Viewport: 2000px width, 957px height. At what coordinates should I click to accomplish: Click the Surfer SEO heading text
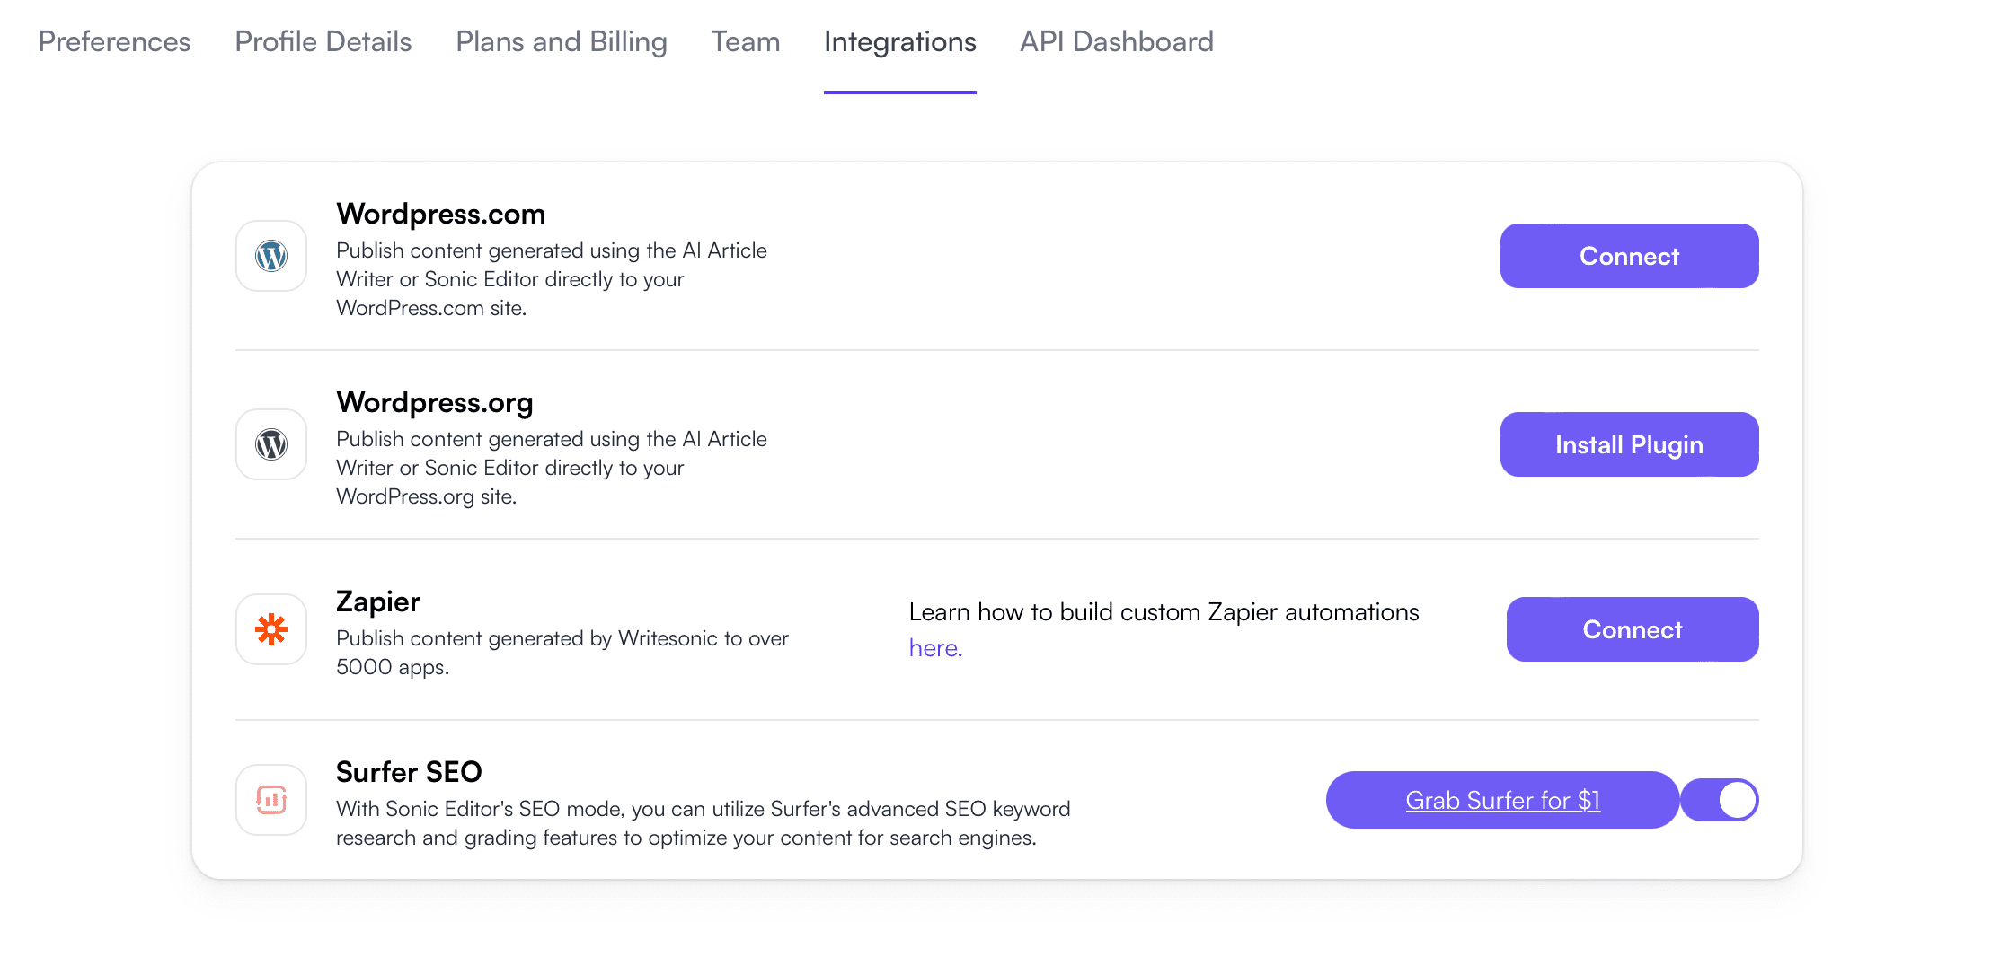408,772
